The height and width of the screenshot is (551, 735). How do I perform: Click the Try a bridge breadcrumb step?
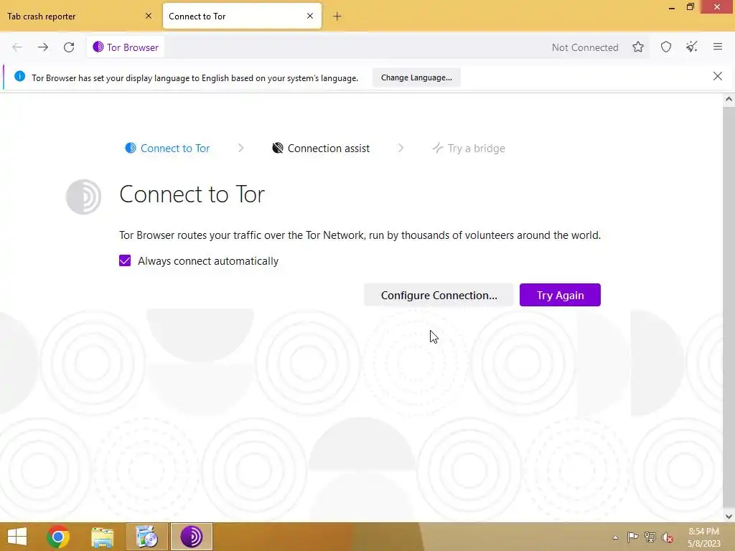(468, 148)
